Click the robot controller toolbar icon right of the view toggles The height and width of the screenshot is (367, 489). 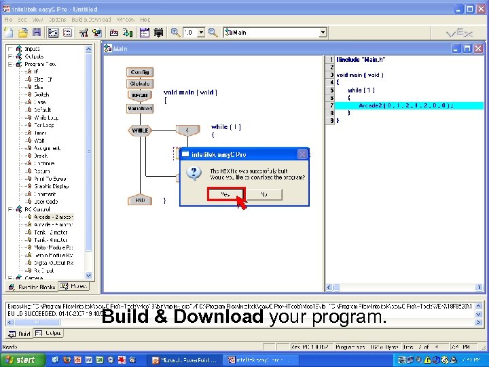[84, 33]
